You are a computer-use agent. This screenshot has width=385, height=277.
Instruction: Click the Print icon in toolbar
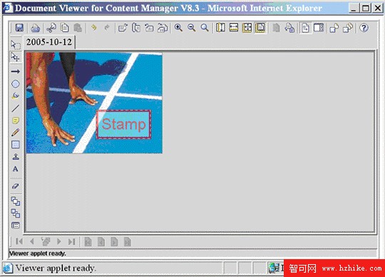coord(36,28)
